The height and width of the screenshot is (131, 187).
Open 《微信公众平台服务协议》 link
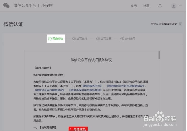click(49, 90)
